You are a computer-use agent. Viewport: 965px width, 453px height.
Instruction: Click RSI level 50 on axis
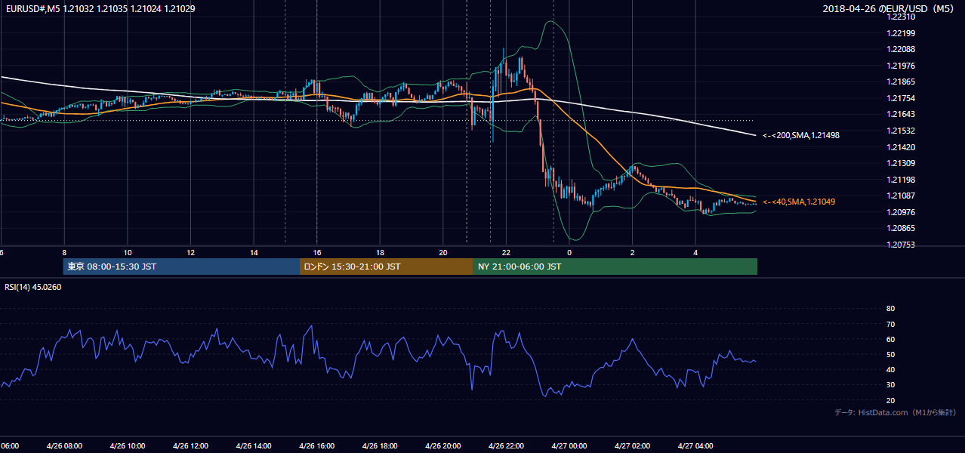(x=890, y=354)
